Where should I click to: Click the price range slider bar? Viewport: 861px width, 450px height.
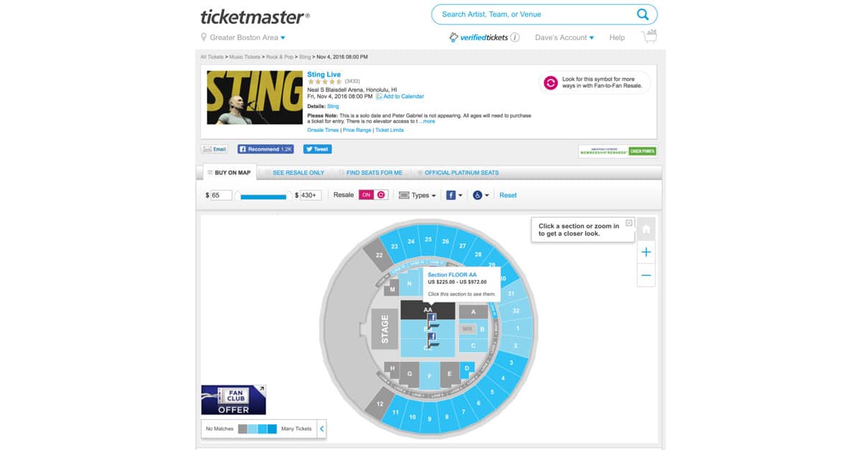[x=263, y=196]
